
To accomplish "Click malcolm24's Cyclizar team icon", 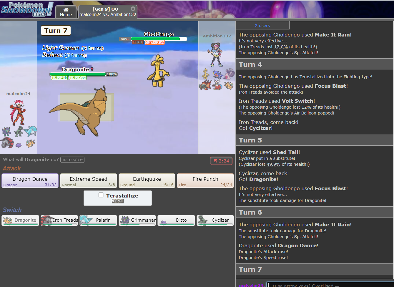I will [x=18, y=131].
